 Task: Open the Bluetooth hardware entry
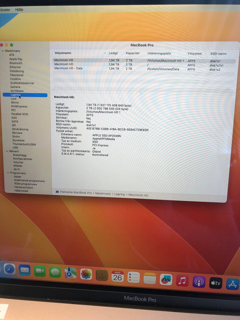click(x=16, y=63)
